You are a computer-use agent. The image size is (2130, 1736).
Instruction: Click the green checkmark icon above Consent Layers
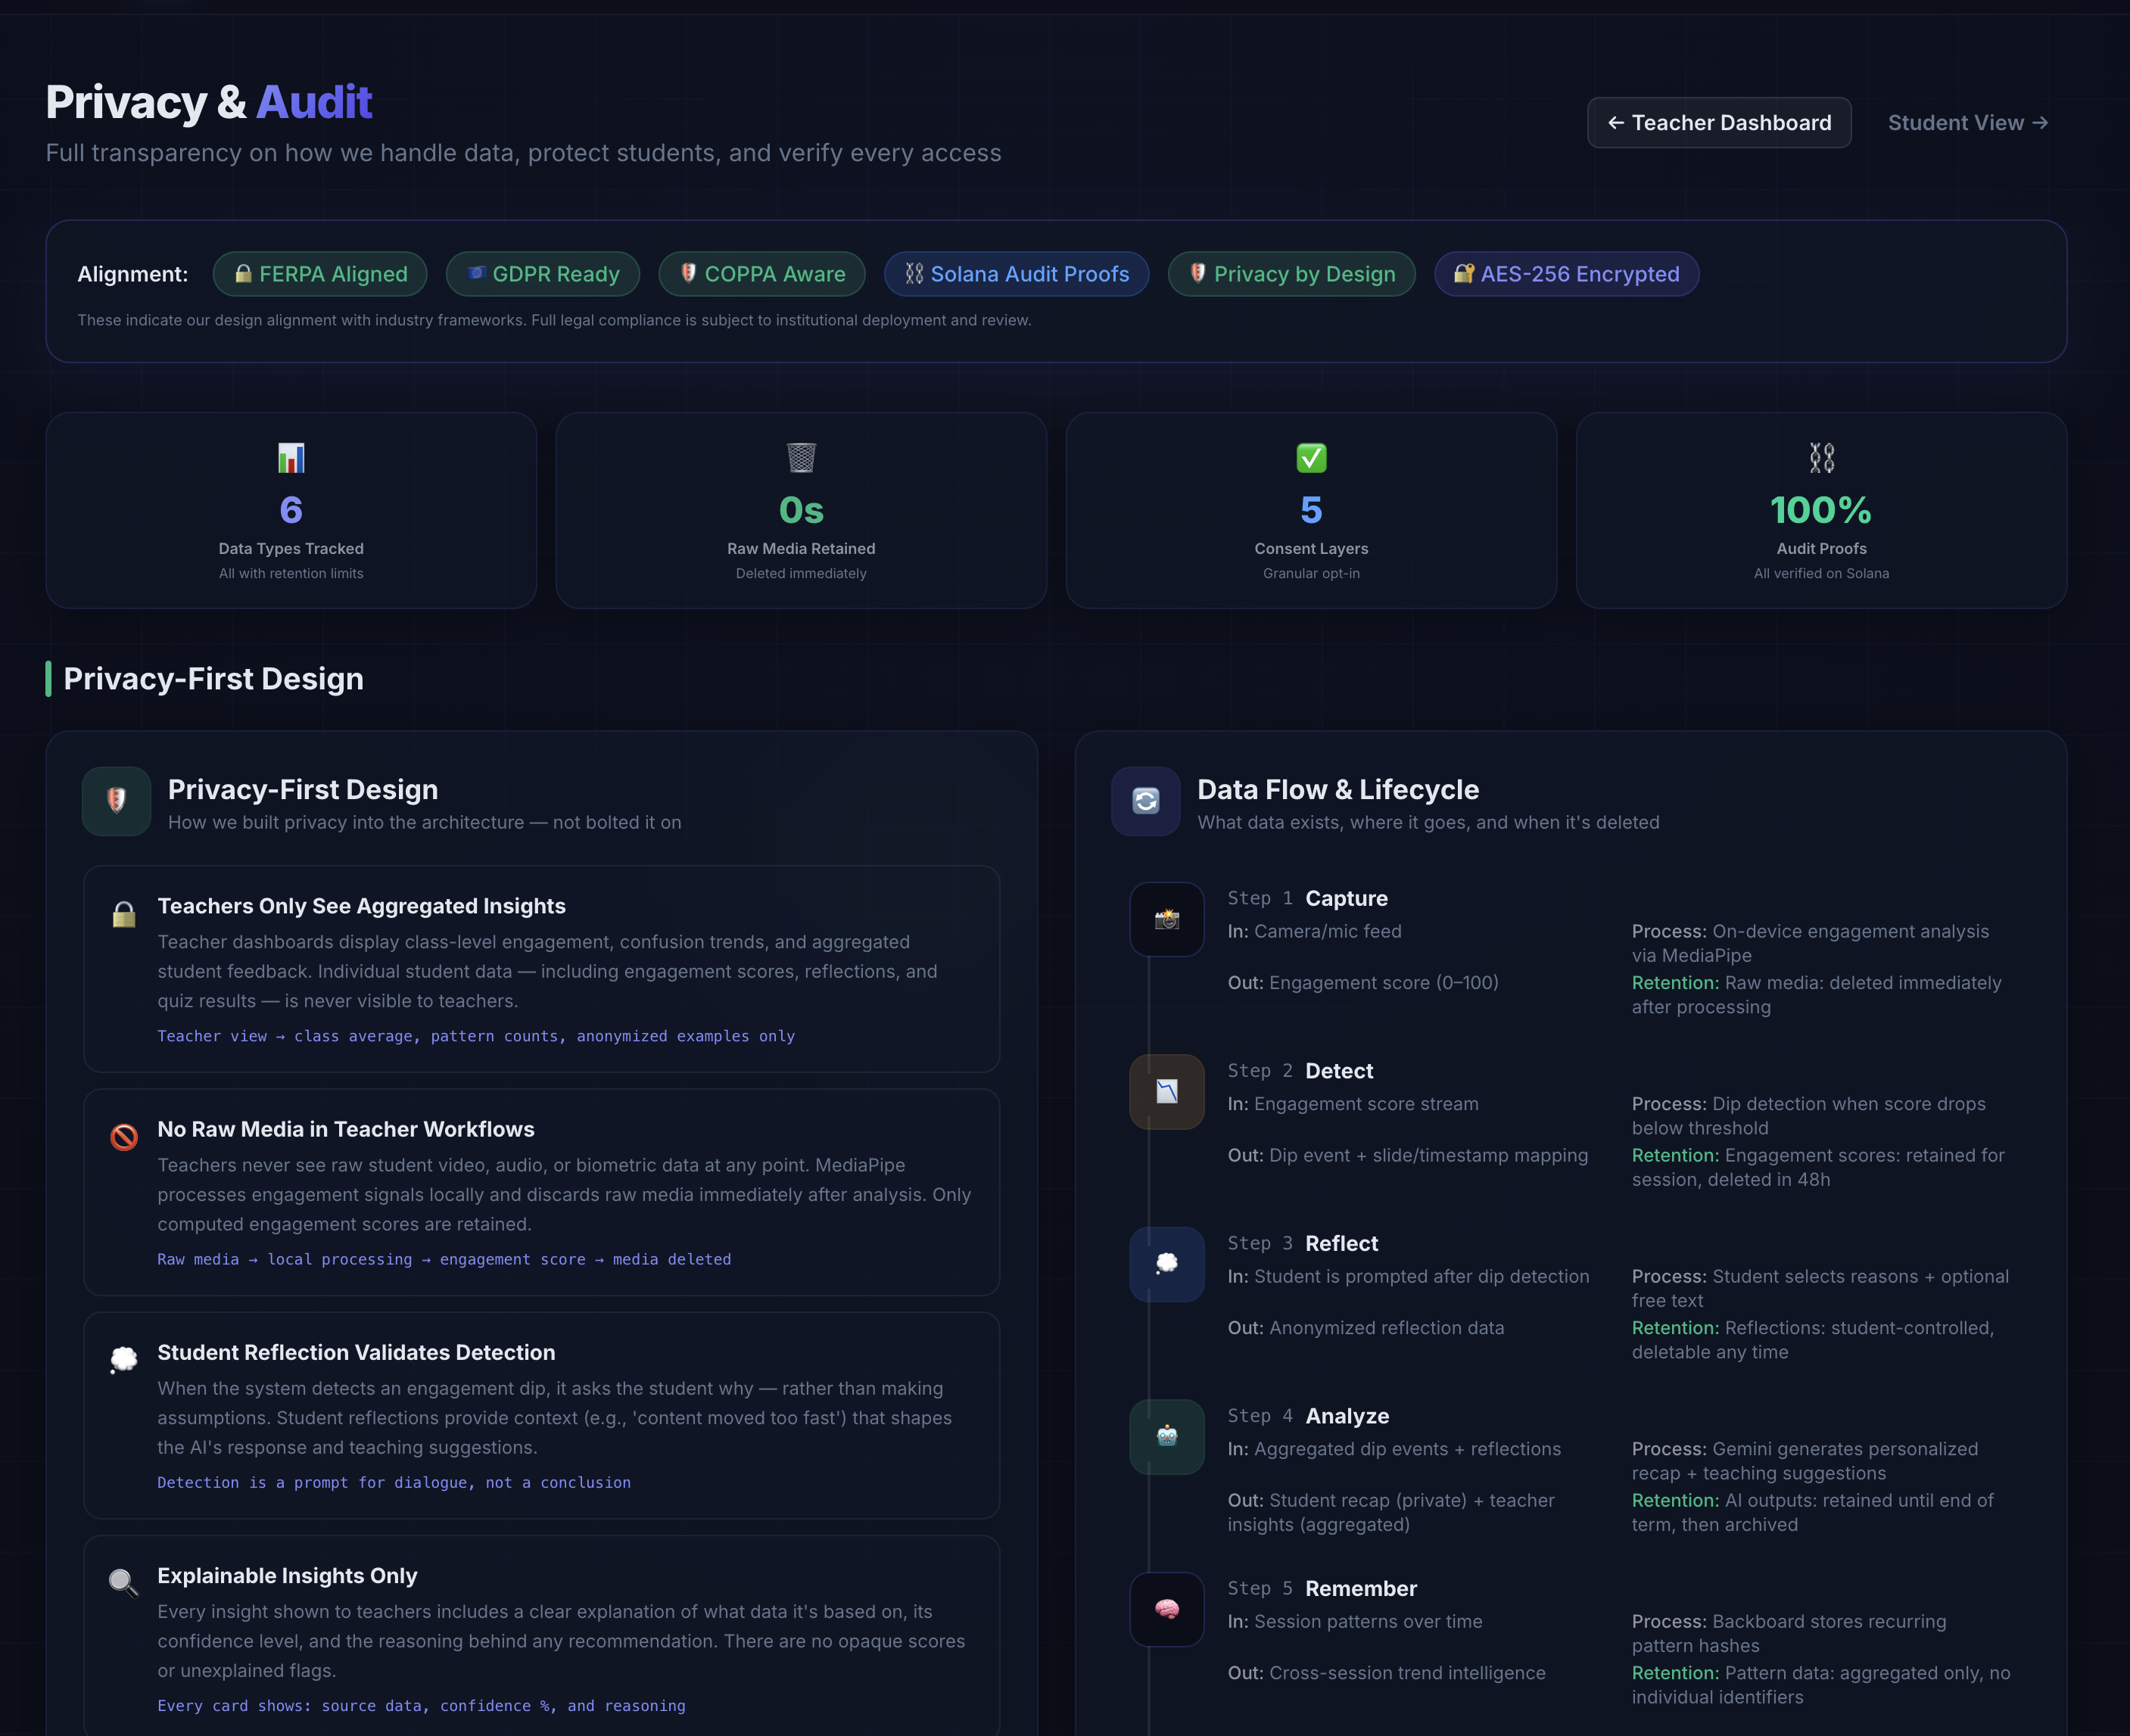[1311, 458]
